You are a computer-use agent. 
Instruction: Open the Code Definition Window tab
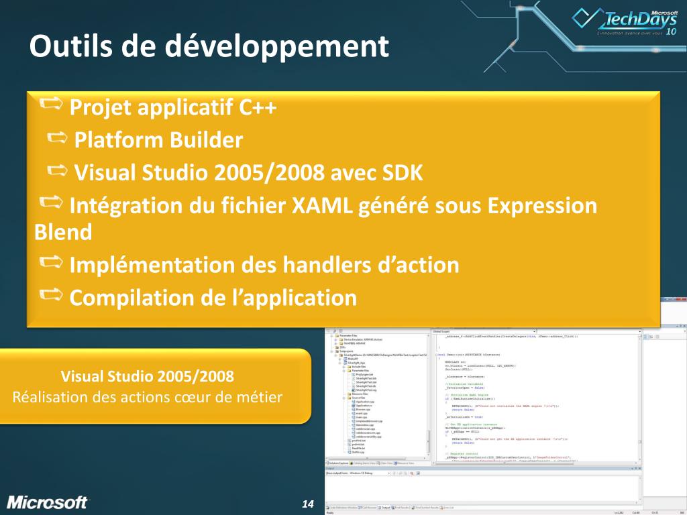coord(341,508)
